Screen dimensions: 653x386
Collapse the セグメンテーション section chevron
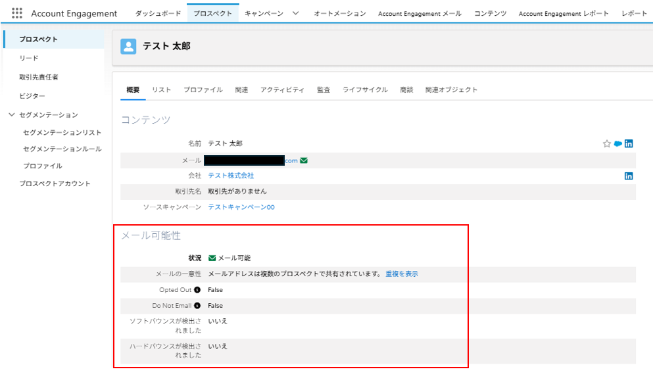[12, 114]
